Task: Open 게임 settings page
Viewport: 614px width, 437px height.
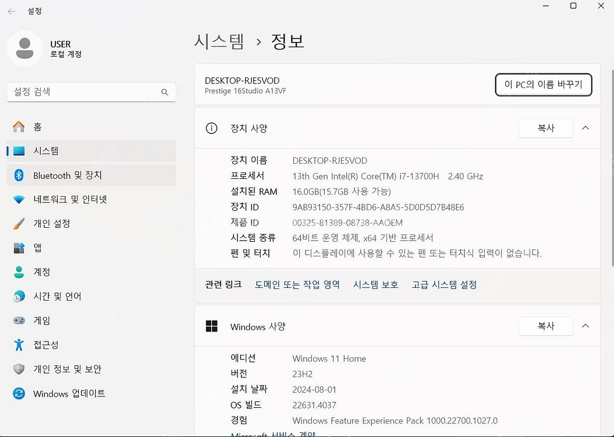Action: click(91, 320)
